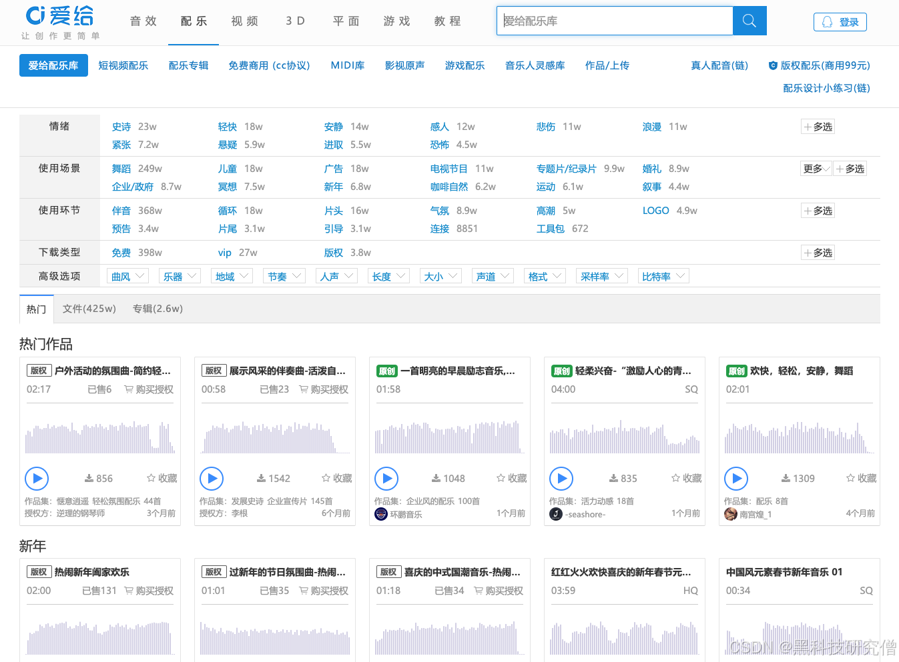Click download icon showing 835

pyautogui.click(x=613, y=479)
